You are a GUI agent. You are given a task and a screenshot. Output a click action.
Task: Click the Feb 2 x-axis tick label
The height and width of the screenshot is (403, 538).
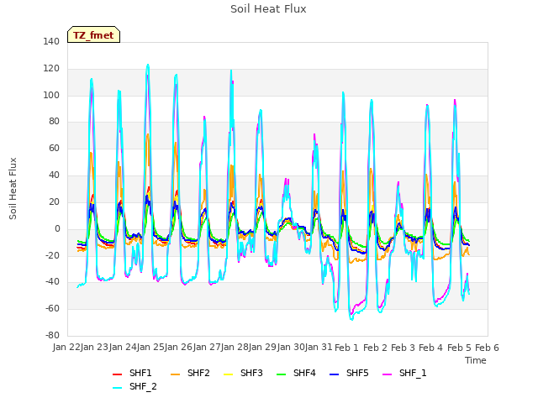(375, 348)
